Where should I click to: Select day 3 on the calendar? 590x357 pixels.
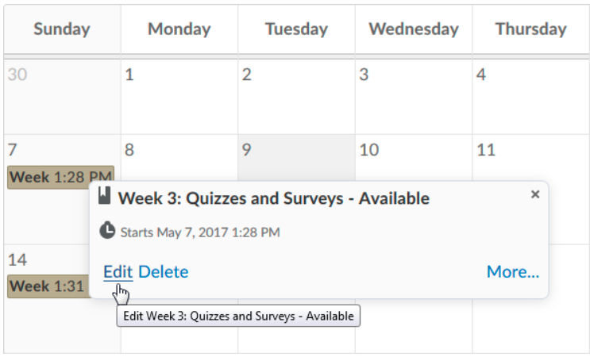[x=414, y=95]
